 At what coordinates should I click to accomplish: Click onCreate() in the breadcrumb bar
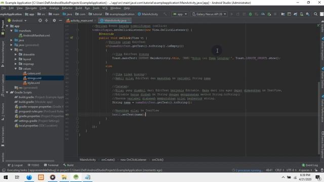(x=108, y=160)
